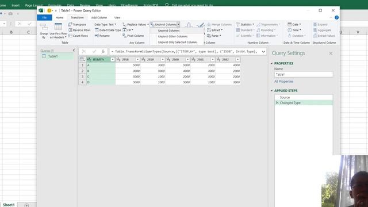Collapse the APPLIED STEPS section

click(272, 91)
